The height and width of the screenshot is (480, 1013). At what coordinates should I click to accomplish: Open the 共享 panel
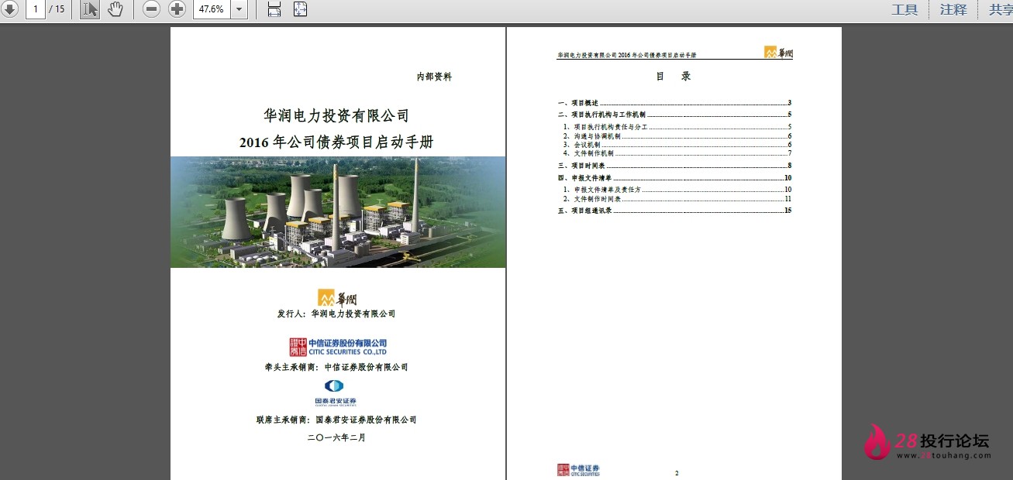click(x=1000, y=9)
